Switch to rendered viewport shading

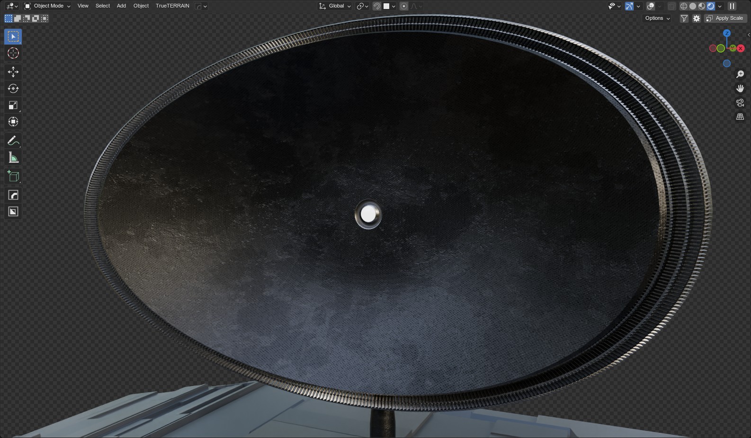pos(711,6)
